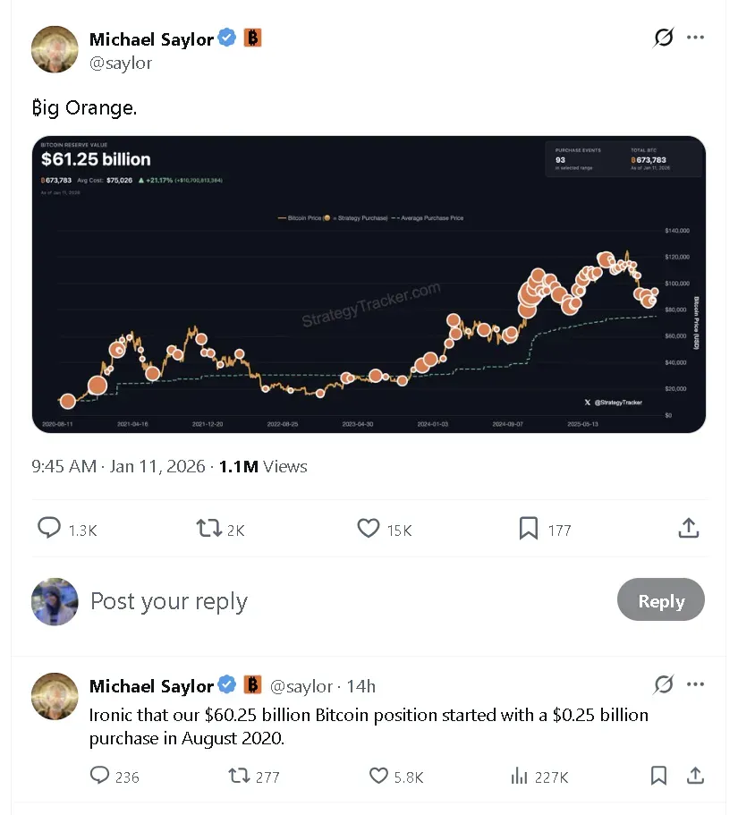Viewport: 738px width, 815px height.
Task: Open the more options menu on the reply
Action: [696, 684]
